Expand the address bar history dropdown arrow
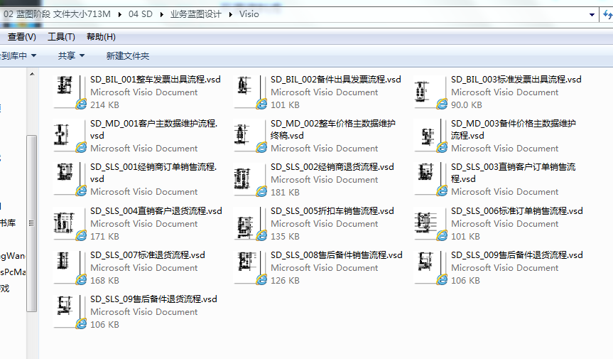The height and width of the screenshot is (359, 613). [592, 14]
